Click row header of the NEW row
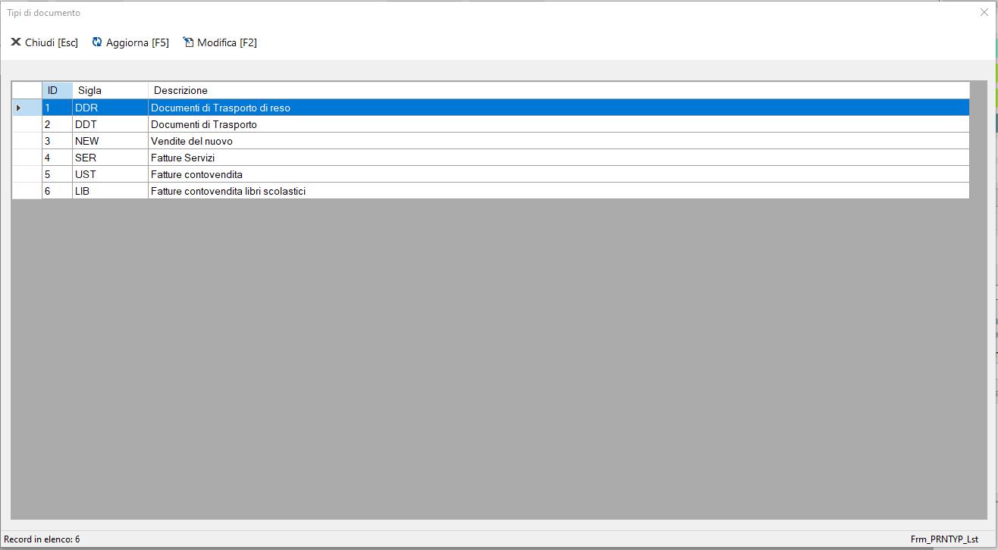 pyautogui.click(x=27, y=141)
